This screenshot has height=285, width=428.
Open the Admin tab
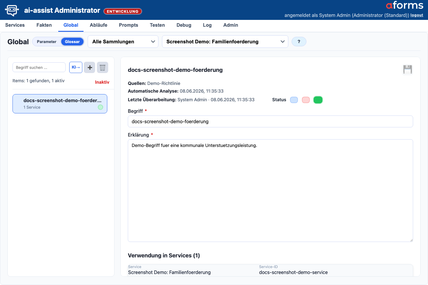click(231, 25)
